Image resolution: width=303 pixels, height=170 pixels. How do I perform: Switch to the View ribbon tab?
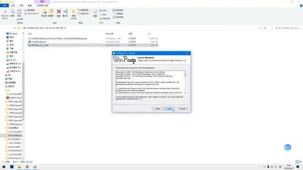click(29, 5)
